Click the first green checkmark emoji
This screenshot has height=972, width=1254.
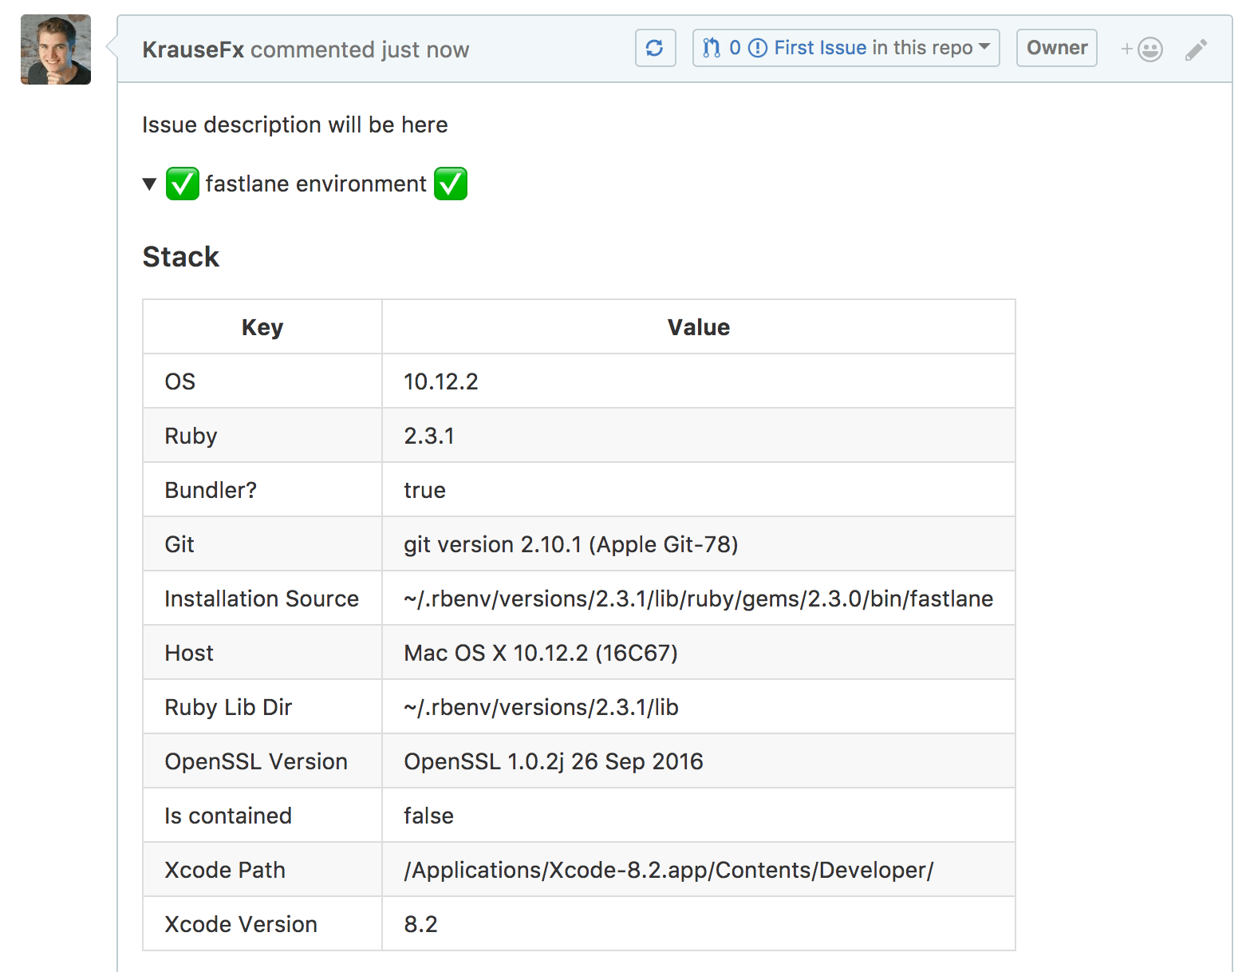(x=183, y=184)
